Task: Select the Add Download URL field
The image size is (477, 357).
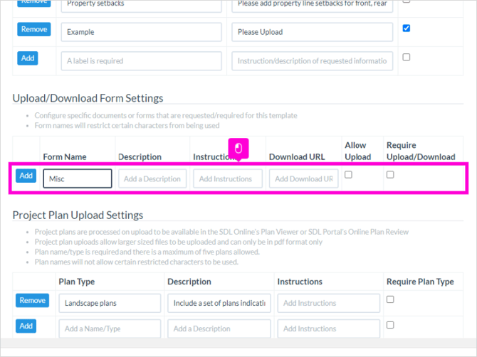Action: (x=303, y=178)
